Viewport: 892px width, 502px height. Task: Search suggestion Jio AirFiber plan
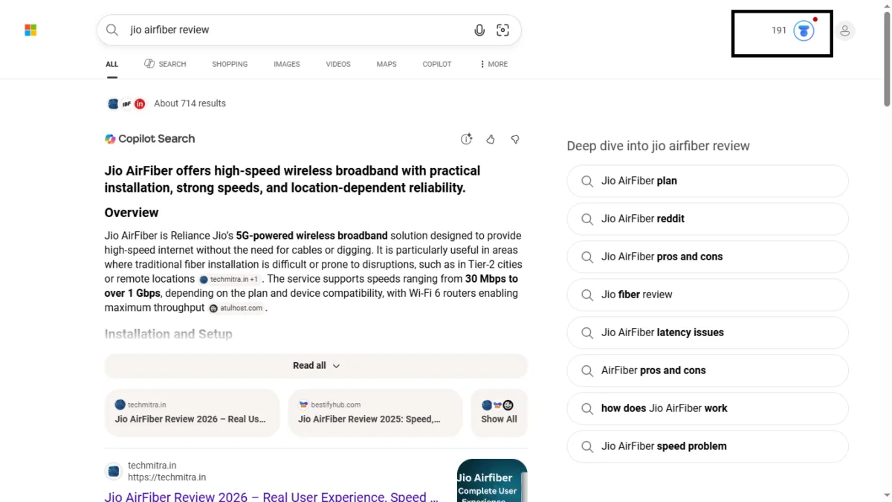(707, 181)
